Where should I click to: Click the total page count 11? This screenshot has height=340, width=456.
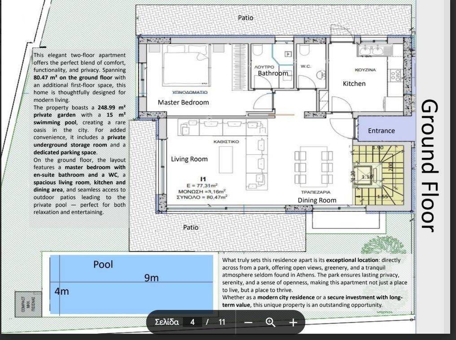tap(222, 322)
